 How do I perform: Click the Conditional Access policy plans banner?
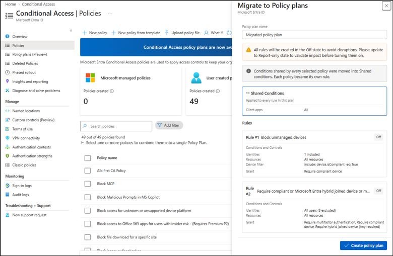tap(156, 47)
